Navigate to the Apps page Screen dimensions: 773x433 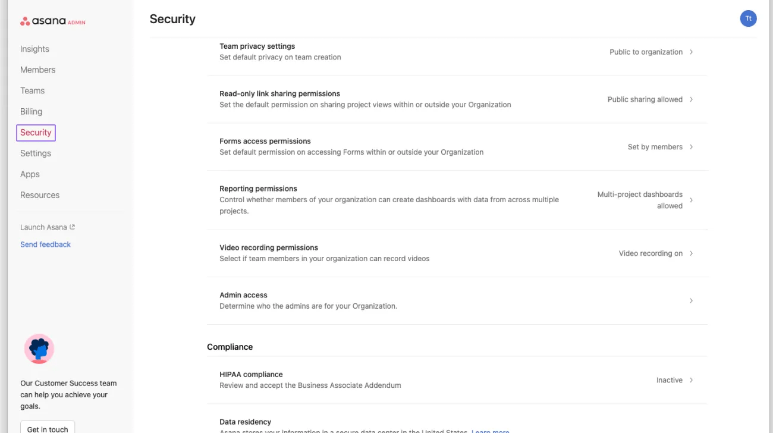coord(30,174)
